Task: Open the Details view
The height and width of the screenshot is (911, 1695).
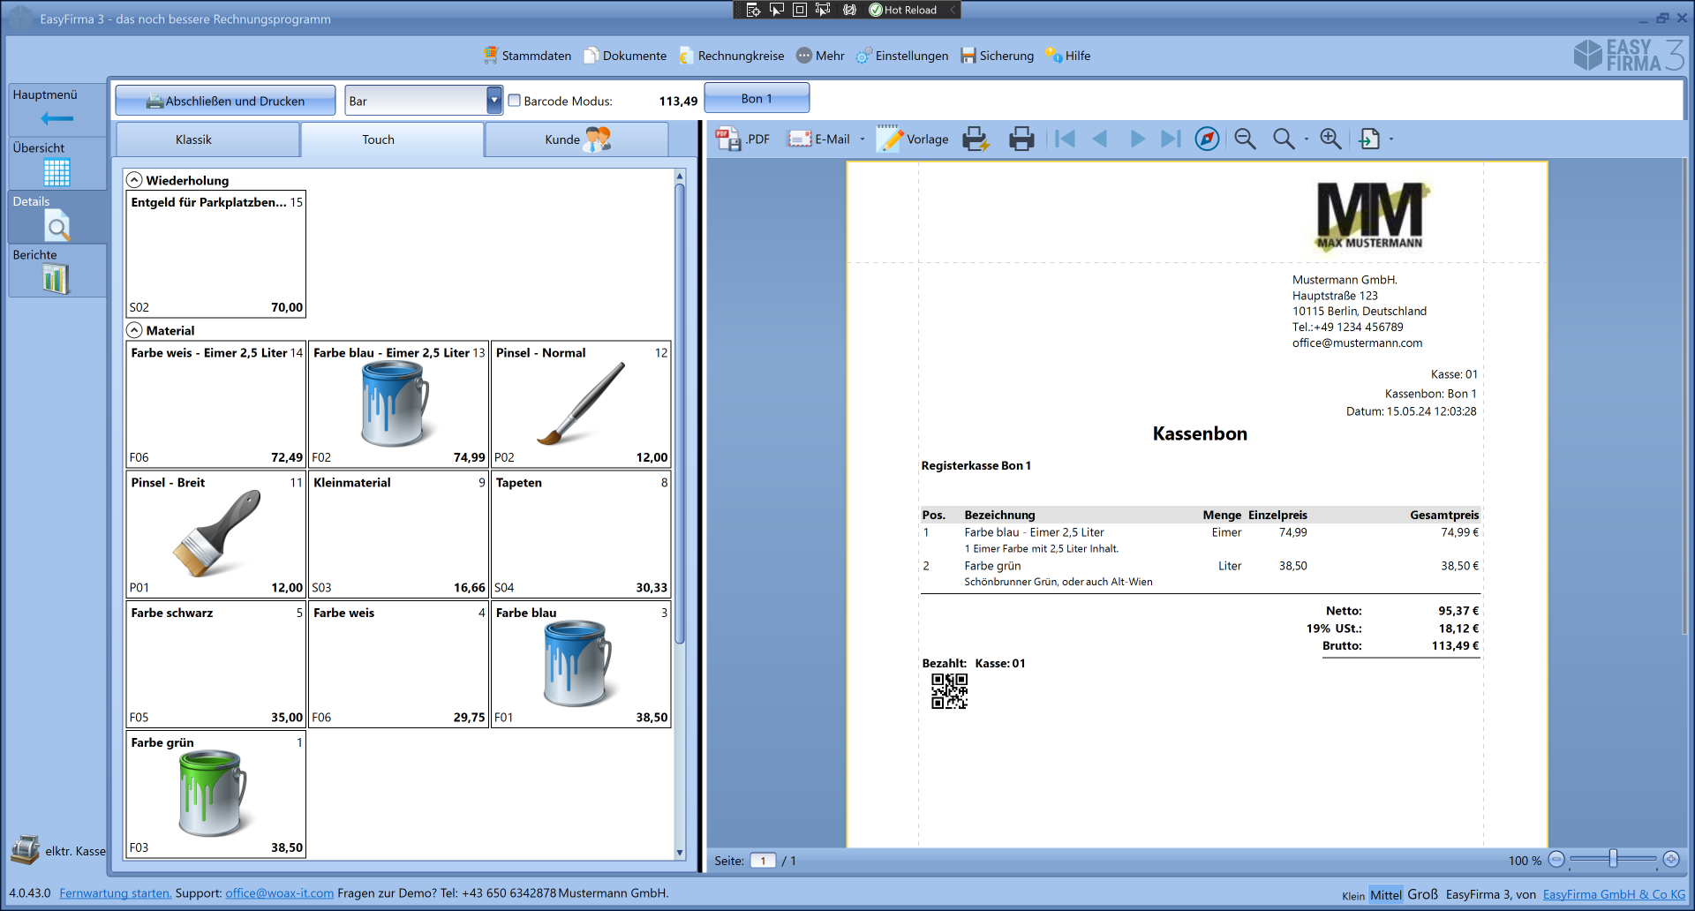Action: point(57,216)
